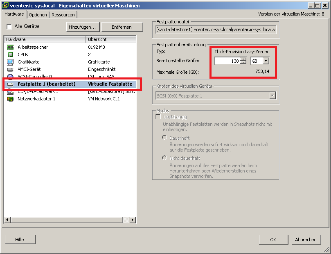Toggle the Unabhängig mode checkbox
This screenshot has height=254, width=331.
coord(158,117)
